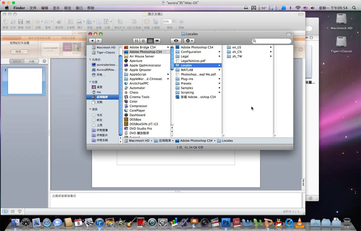The height and width of the screenshot is (231, 361).
Task: Open iTunes from the Dock
Action: (x=100, y=222)
